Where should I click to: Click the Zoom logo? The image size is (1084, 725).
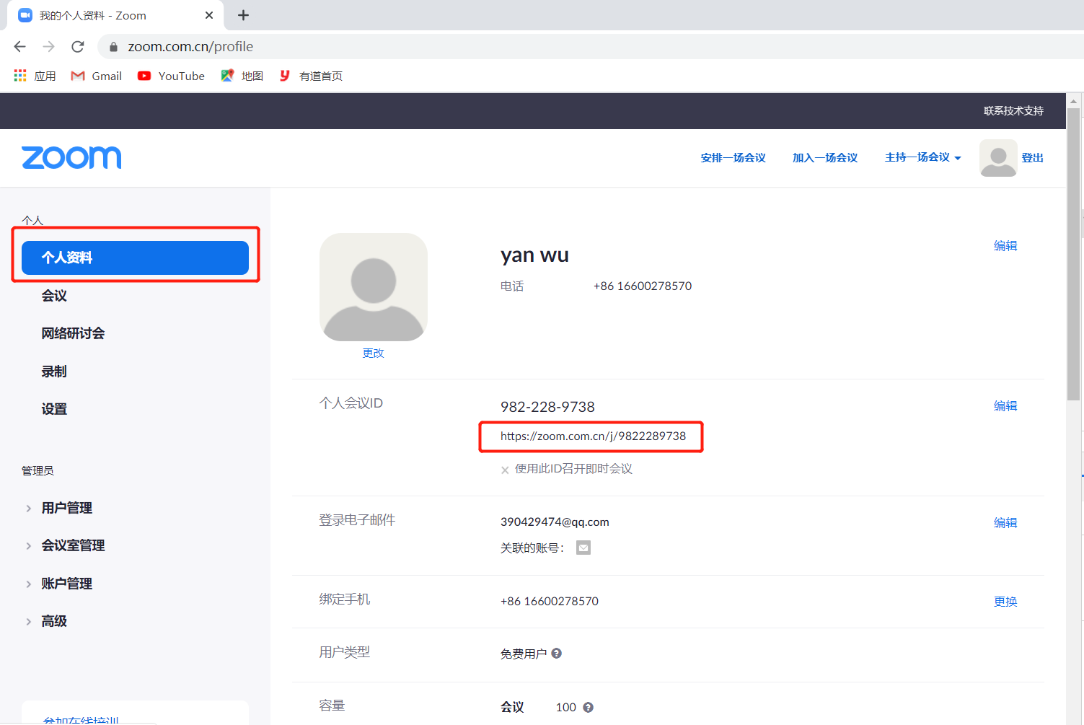coord(71,157)
